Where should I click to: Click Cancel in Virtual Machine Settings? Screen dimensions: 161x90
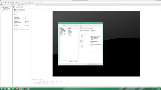(95, 64)
